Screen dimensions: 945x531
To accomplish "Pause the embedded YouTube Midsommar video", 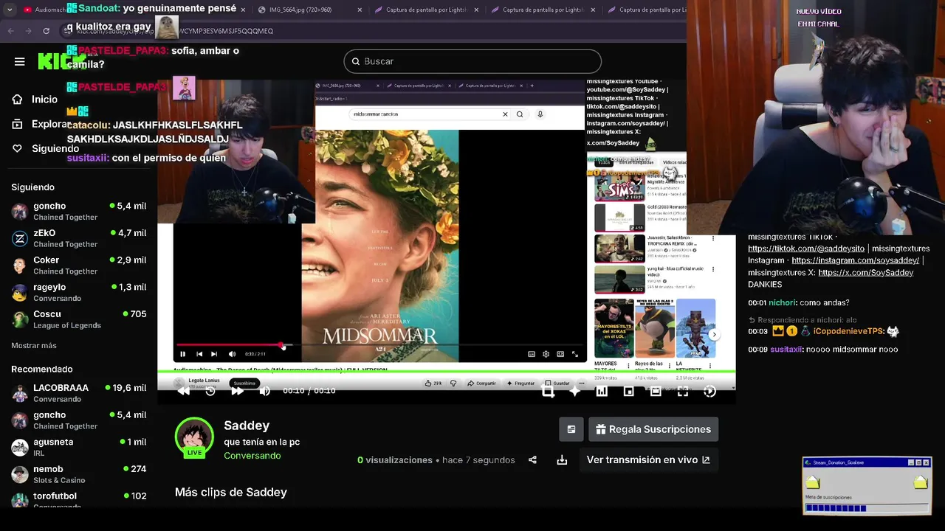I will 183,354.
